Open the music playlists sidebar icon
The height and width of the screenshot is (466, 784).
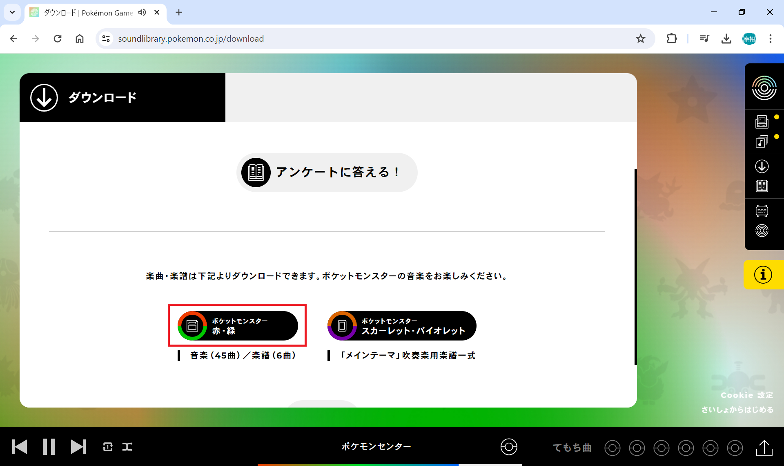tap(762, 141)
